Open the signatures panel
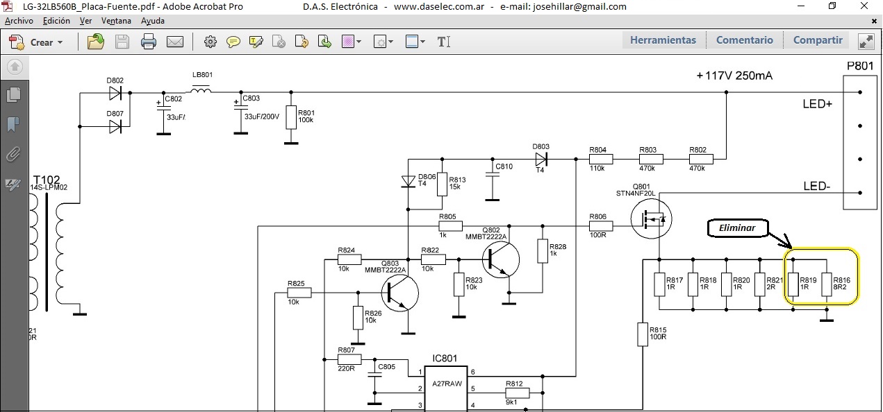The height and width of the screenshot is (412, 883). (13, 184)
